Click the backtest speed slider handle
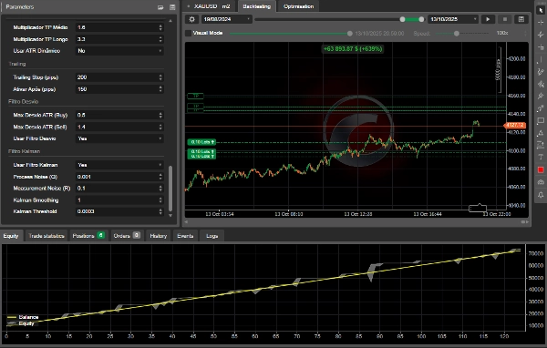Screen dimensions: 547x348 point(457,34)
